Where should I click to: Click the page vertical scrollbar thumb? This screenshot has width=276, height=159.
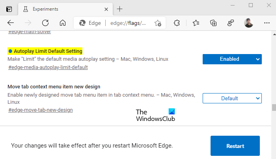(x=273, y=107)
